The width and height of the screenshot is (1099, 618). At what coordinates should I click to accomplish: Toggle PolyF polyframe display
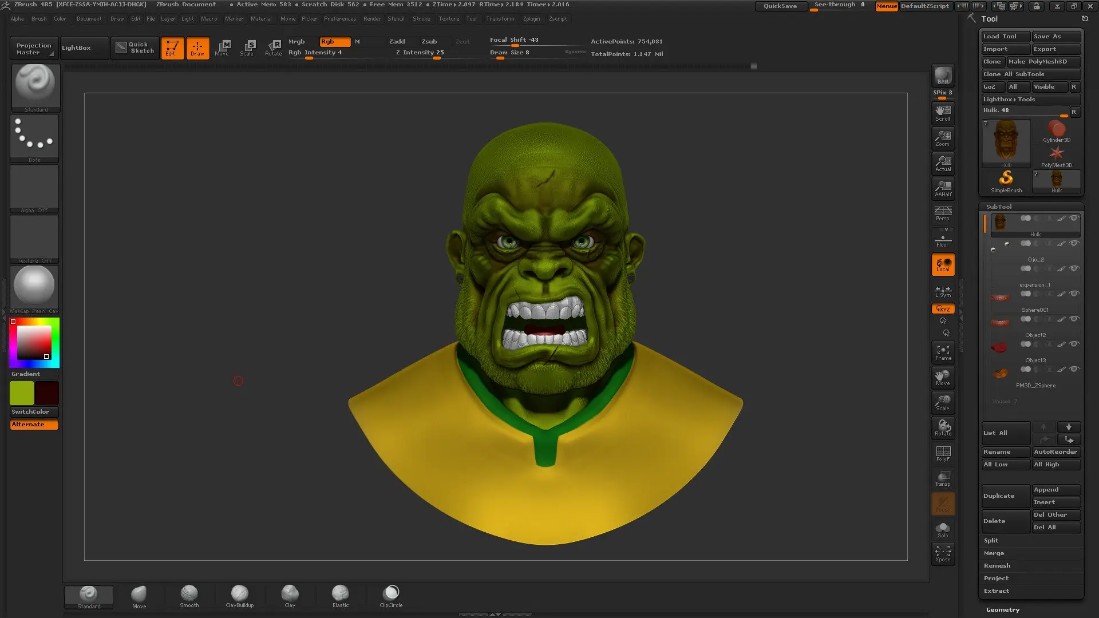click(x=943, y=454)
